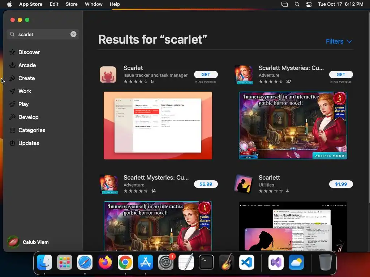Select the Work paper plane icon
The height and width of the screenshot is (277, 370).
(12, 91)
